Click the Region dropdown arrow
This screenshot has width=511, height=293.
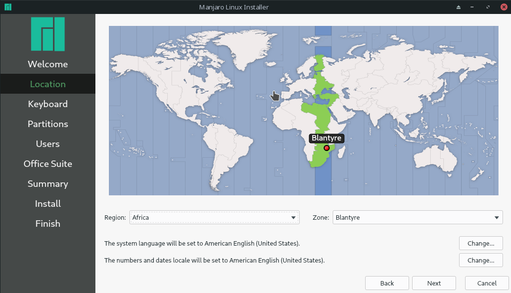293,218
